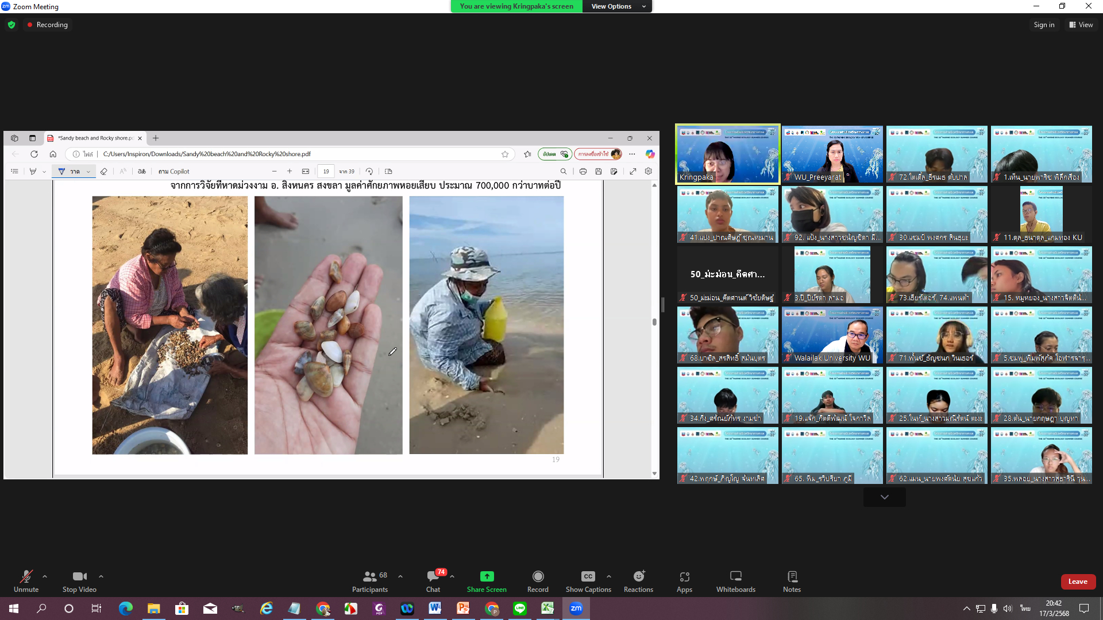1103x620 pixels.
Task: Click the Whiteboards icon
Action: 735,580
